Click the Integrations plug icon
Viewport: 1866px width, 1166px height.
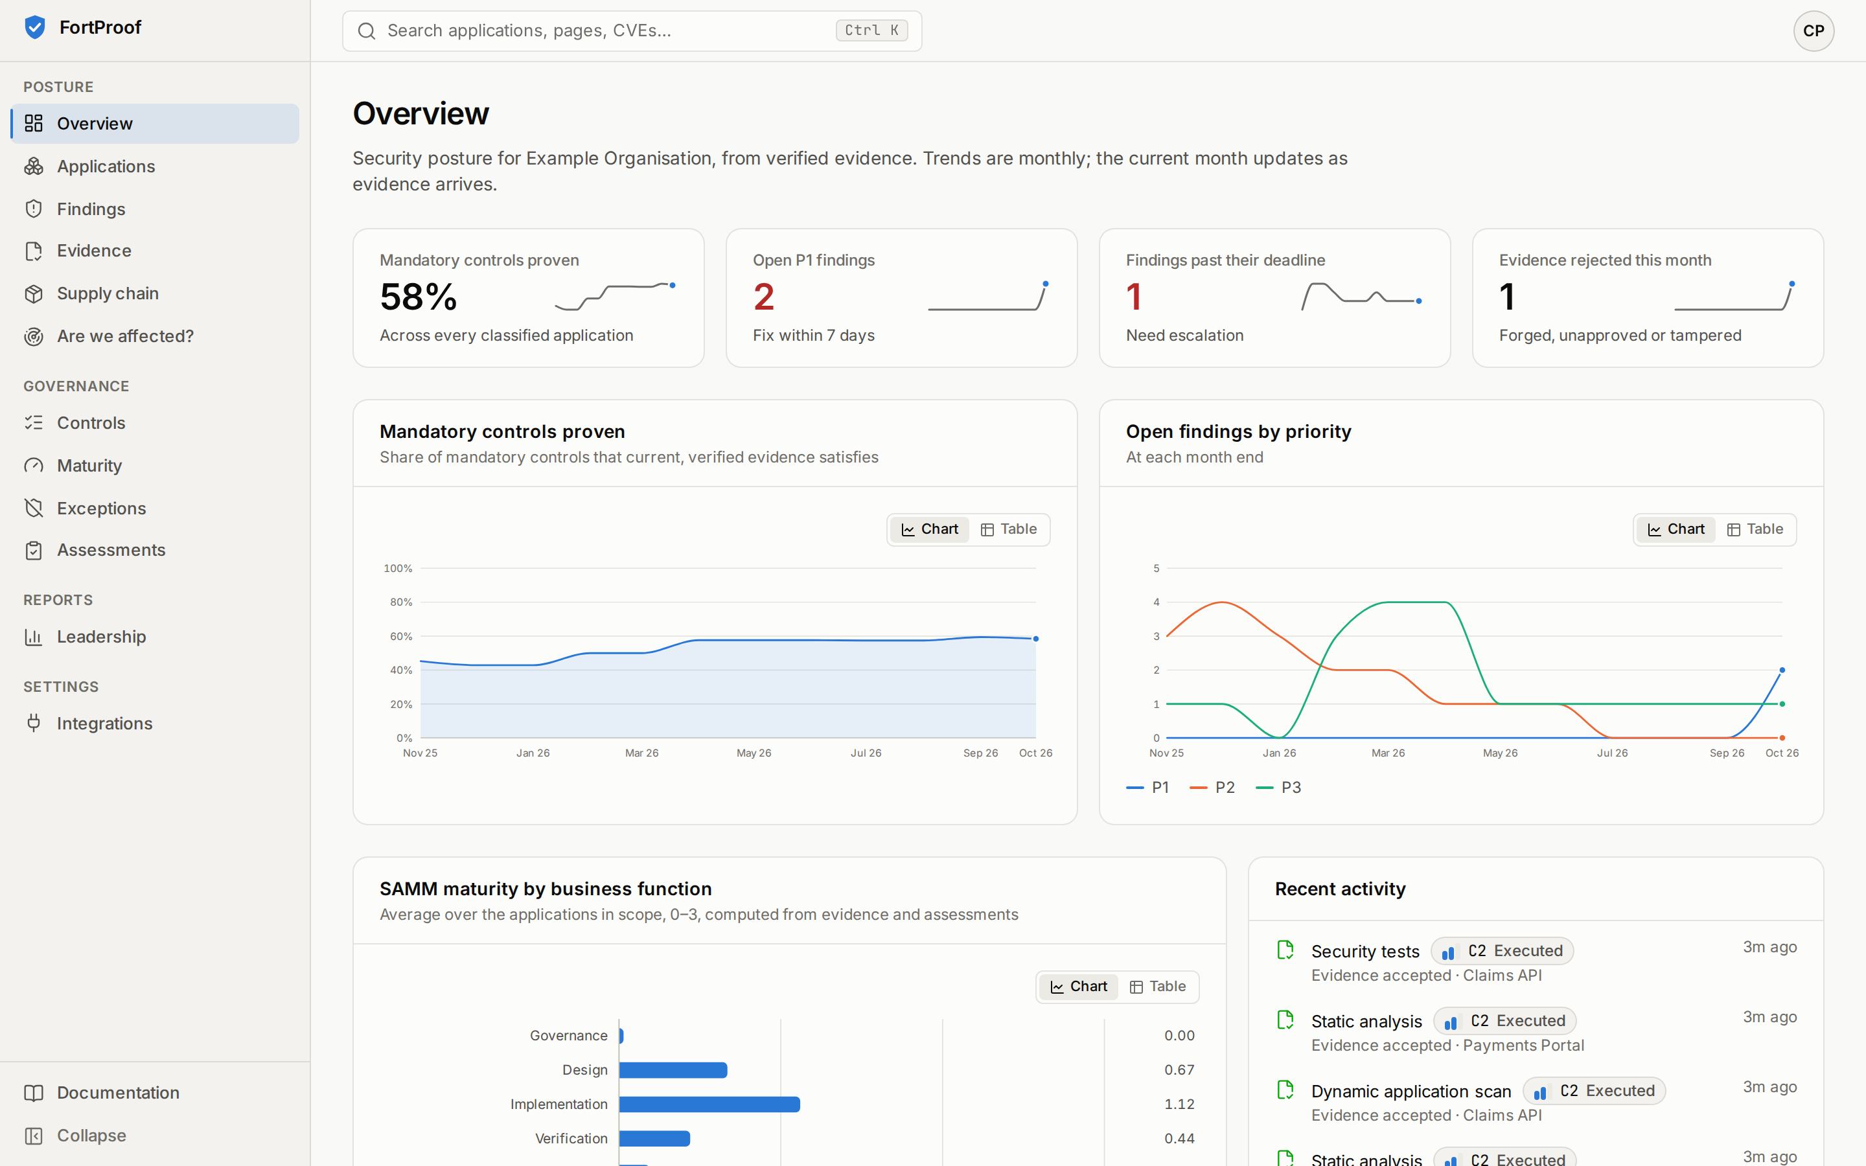coord(33,724)
